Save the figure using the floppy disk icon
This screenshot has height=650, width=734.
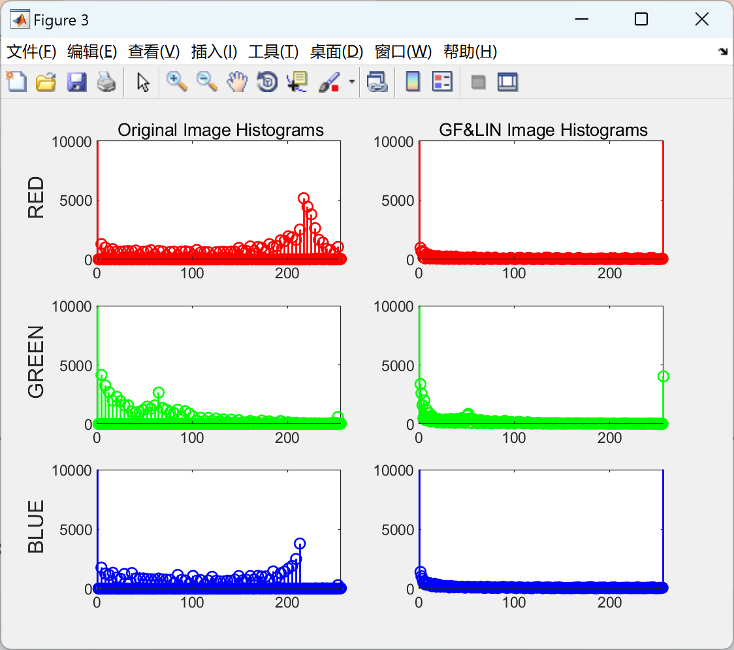click(x=76, y=82)
